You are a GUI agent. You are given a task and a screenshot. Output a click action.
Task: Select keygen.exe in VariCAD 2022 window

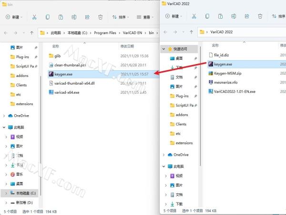[x=246, y=64]
